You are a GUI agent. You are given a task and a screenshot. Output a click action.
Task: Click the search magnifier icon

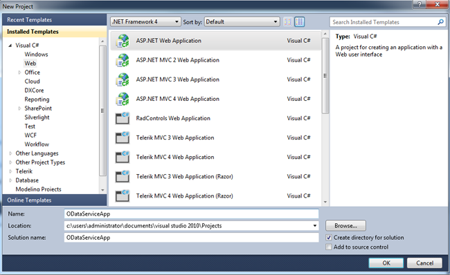[x=440, y=22]
